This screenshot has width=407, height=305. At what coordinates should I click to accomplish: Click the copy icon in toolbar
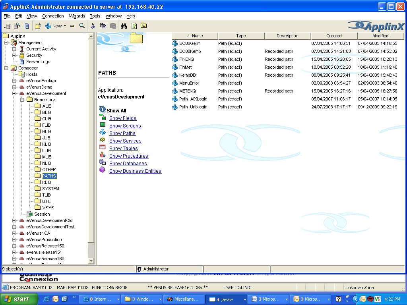tap(103, 26)
